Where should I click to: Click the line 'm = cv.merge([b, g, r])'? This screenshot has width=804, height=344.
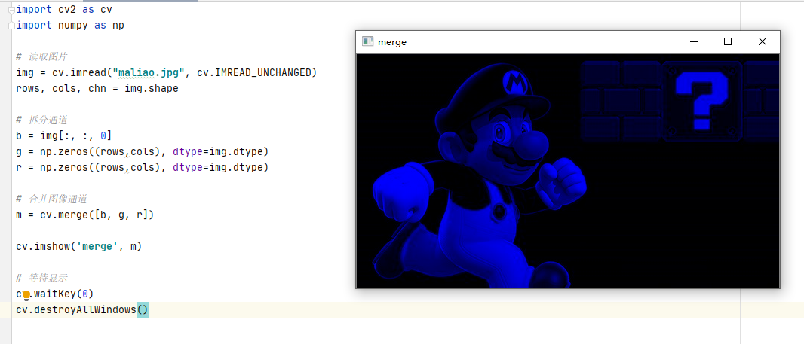pyautogui.click(x=85, y=215)
